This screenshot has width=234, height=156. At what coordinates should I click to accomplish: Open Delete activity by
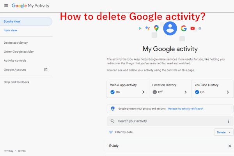click(x=16, y=43)
